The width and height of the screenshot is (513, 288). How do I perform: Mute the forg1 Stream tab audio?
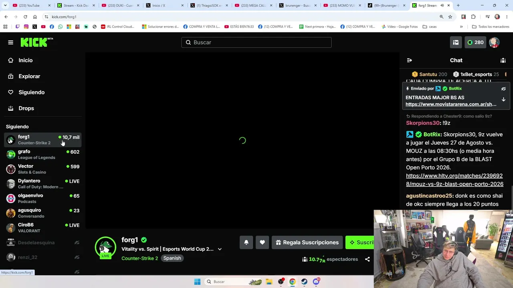[442, 6]
